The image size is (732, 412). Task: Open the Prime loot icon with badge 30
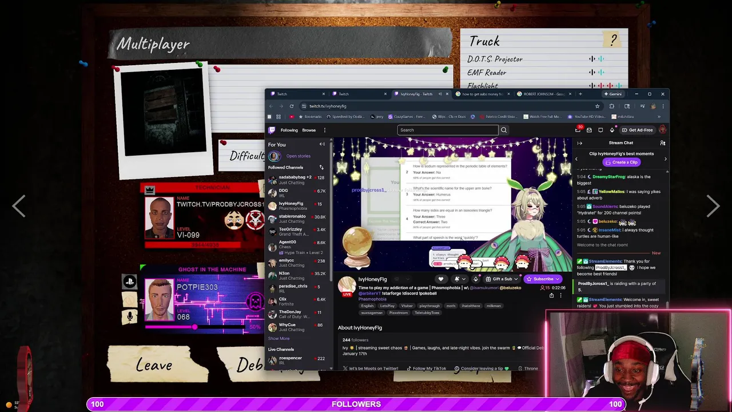pyautogui.click(x=578, y=129)
